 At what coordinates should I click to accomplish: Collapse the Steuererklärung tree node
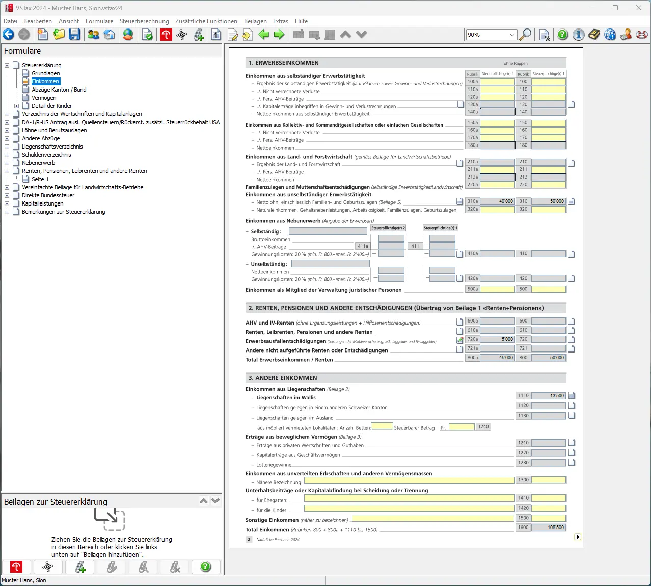[x=7, y=65]
